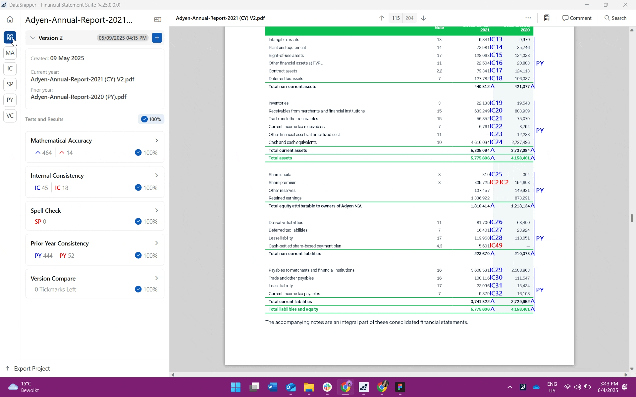Open the Windows Start button

236,387
